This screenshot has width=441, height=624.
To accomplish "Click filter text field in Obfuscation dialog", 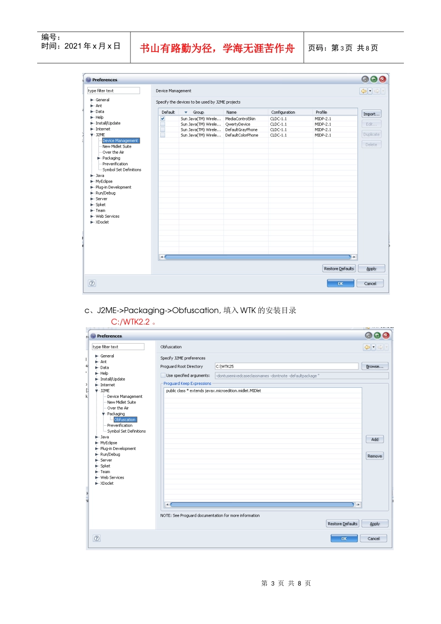I will point(118,347).
